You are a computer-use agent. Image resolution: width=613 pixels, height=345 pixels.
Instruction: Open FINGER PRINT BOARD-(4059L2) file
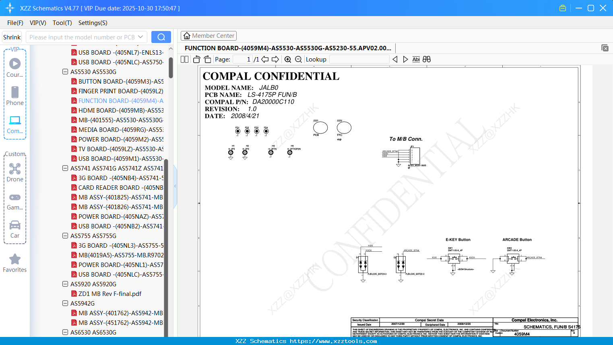point(118,91)
